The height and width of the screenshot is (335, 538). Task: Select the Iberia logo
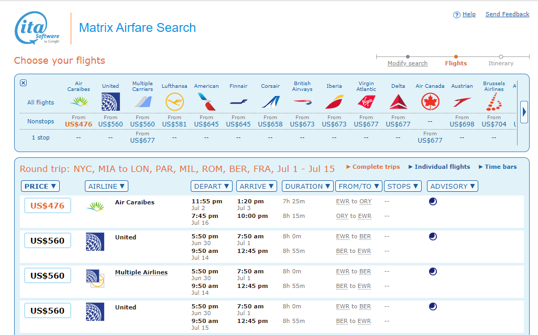coord(334,101)
